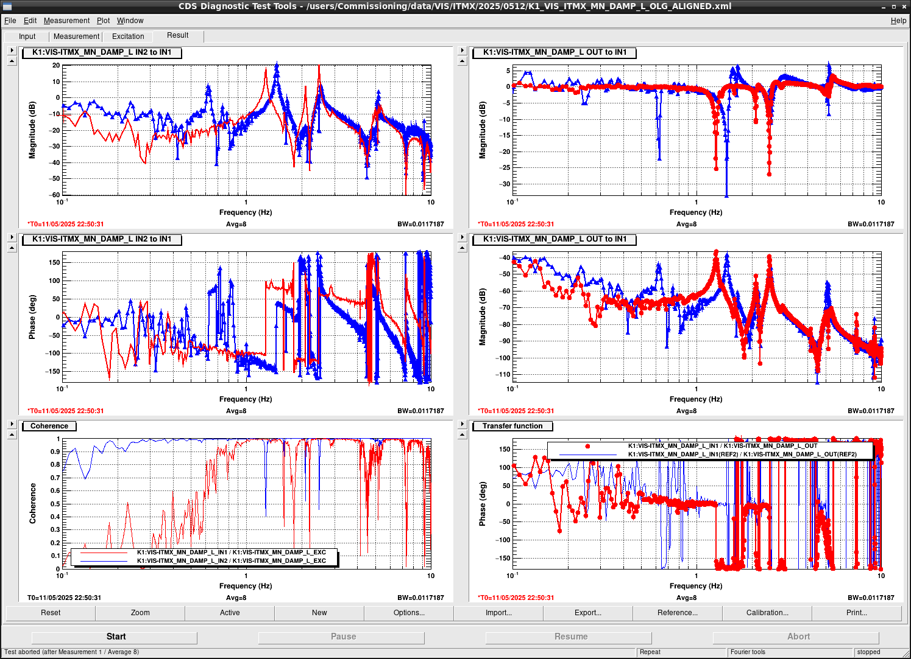Click the Active button
This screenshot has width=911, height=659.
coord(230,613)
